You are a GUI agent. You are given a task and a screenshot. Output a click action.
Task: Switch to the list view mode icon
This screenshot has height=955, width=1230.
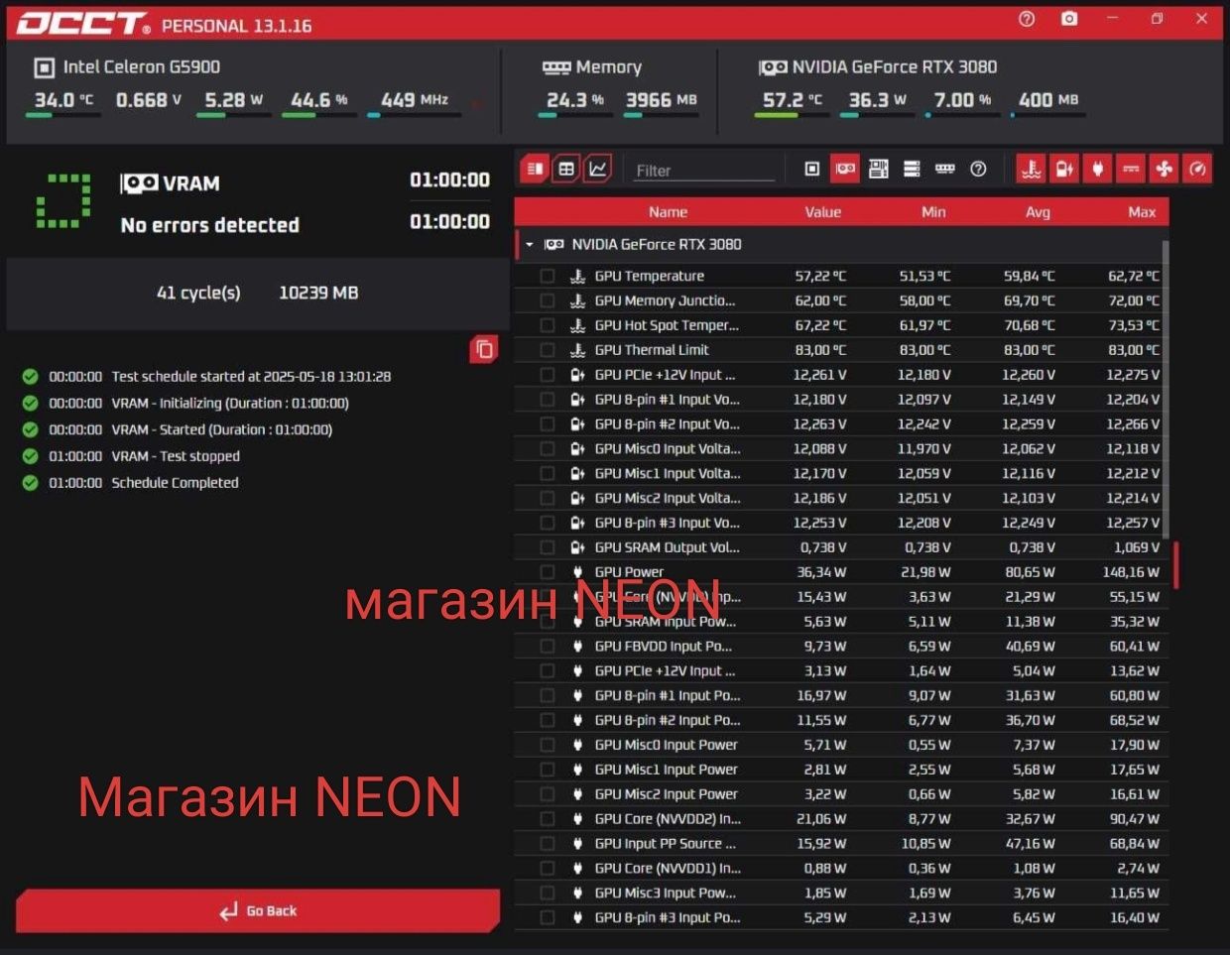pos(536,169)
